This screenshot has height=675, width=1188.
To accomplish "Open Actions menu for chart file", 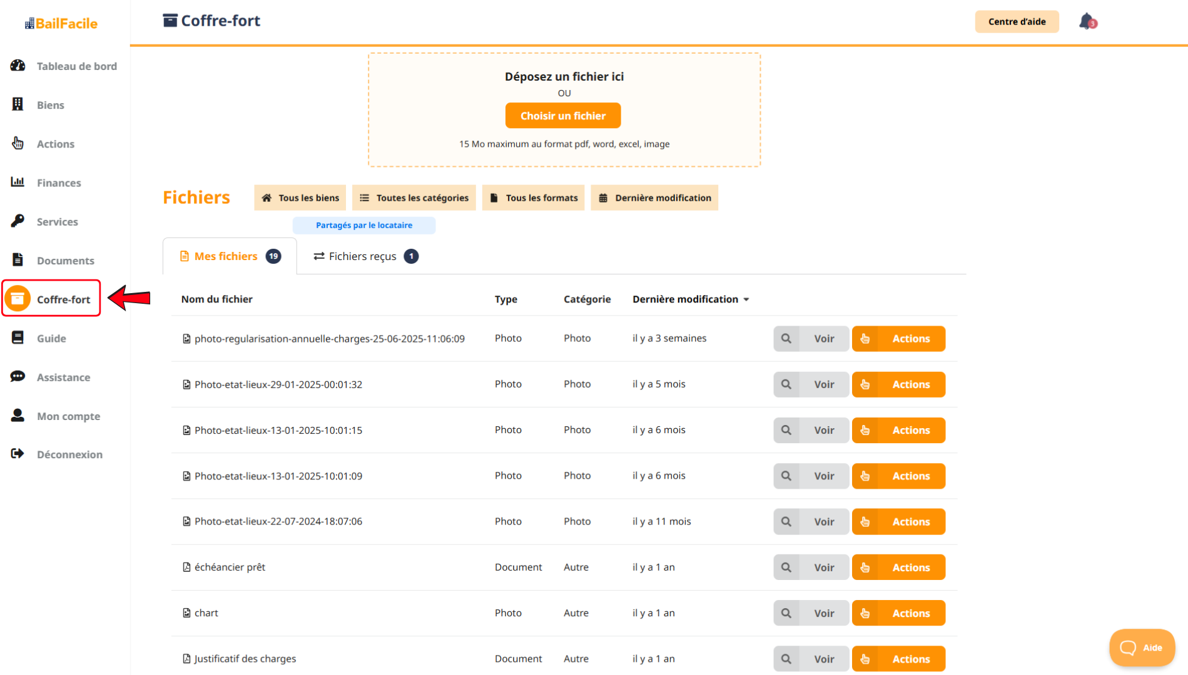I will coord(898,613).
